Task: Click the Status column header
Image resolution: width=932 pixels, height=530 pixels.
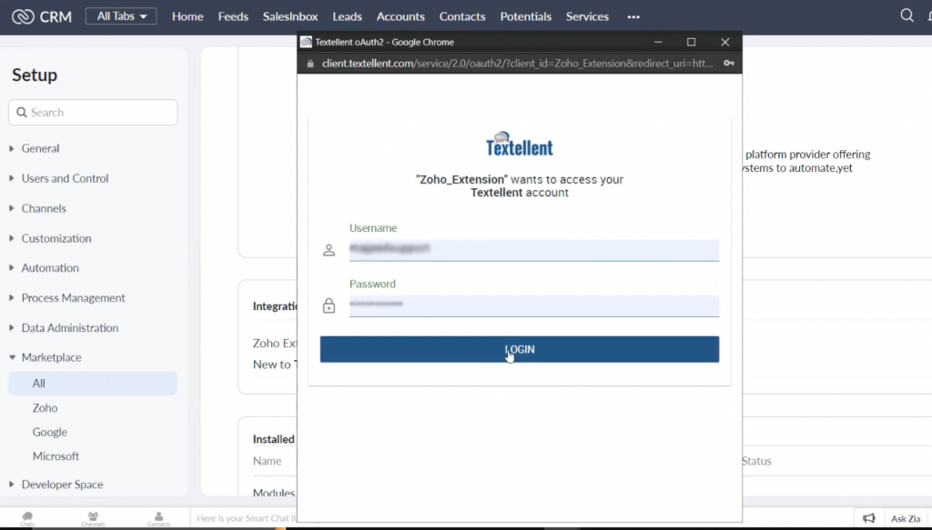Action: [756, 461]
